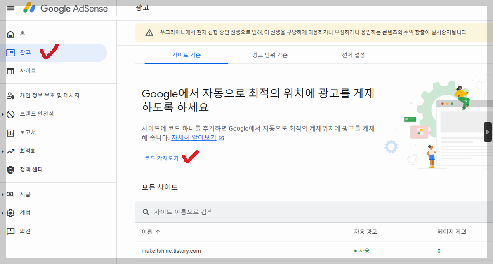The image size is (493, 264).
Task: Click the 홈 house icon in the sidebar
Action: (11, 34)
